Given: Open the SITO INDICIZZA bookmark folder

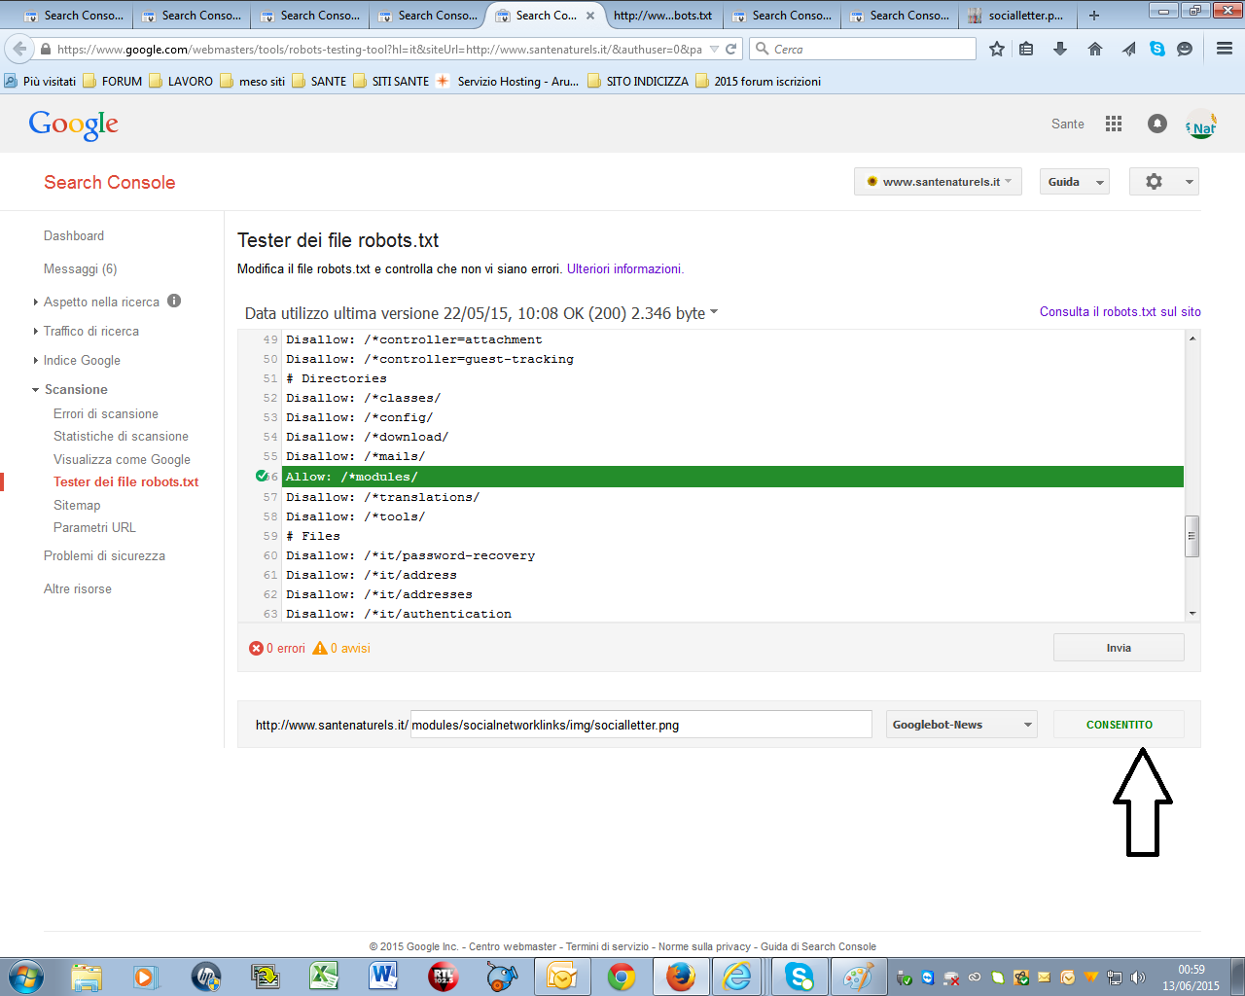Looking at the screenshot, I should click(x=638, y=82).
